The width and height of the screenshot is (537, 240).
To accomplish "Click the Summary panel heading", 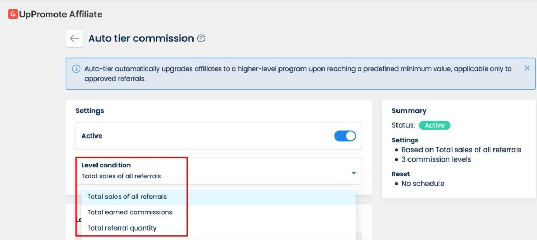I will pos(409,111).
